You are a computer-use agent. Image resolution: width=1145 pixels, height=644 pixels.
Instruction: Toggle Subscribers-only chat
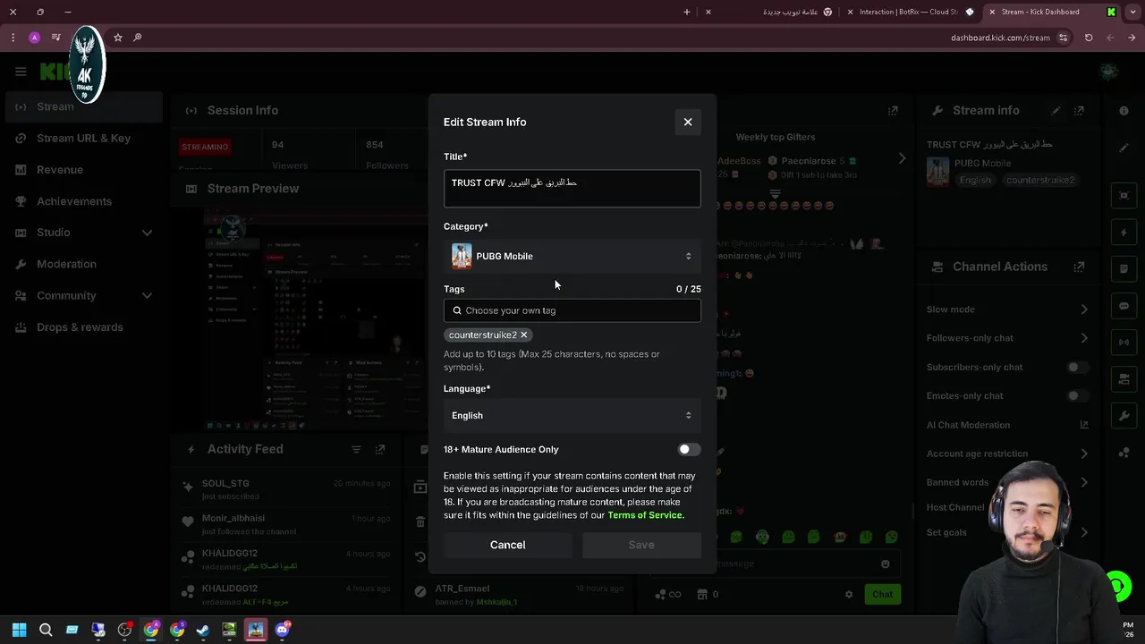point(1079,367)
